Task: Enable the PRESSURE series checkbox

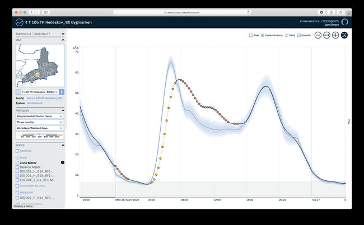Action: [17, 193]
